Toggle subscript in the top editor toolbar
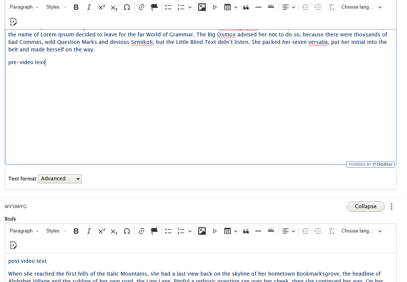The image size is (407, 282). click(x=114, y=7)
